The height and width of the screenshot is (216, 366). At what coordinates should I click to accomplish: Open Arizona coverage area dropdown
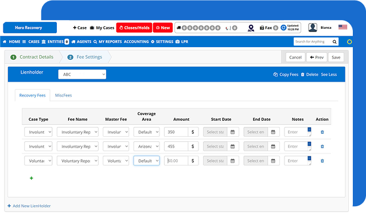146,146
